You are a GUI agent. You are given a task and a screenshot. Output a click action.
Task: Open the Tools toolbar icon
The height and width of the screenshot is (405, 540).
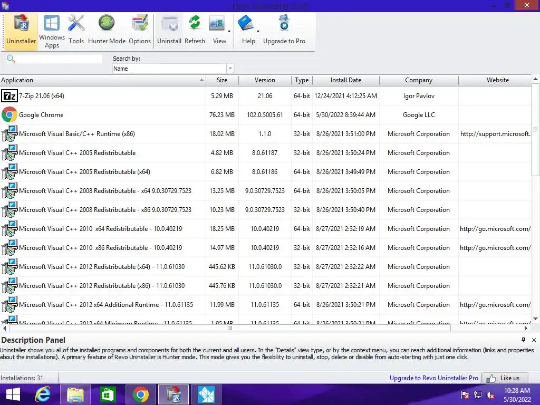(x=76, y=31)
